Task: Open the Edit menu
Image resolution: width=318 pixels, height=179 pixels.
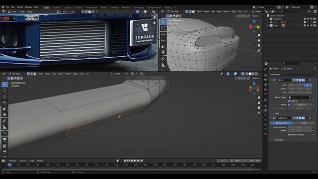Action: 13,7
